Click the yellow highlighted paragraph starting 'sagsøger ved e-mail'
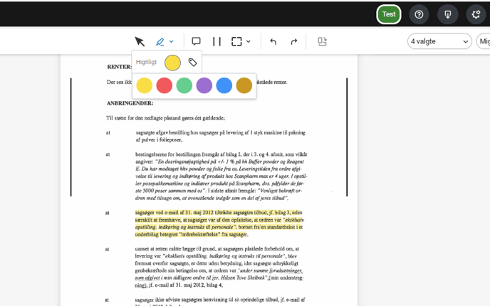The width and height of the screenshot is (490, 306). point(219,223)
